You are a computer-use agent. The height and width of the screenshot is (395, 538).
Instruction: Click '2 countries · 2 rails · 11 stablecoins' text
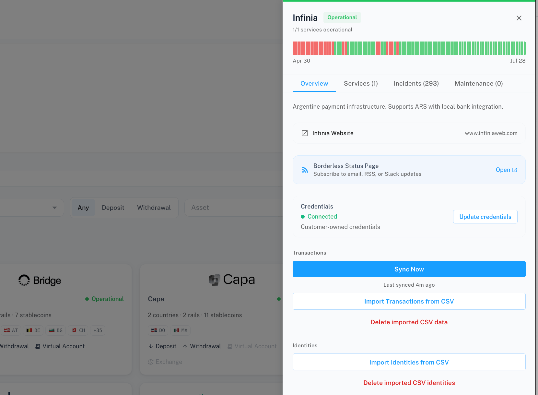pyautogui.click(x=195, y=315)
